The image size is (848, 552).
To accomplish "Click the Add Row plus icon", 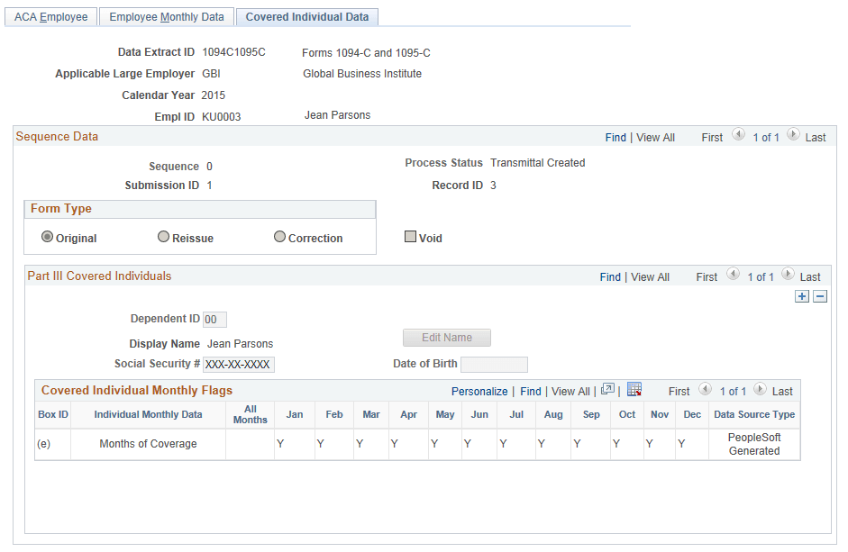I will pos(802,296).
